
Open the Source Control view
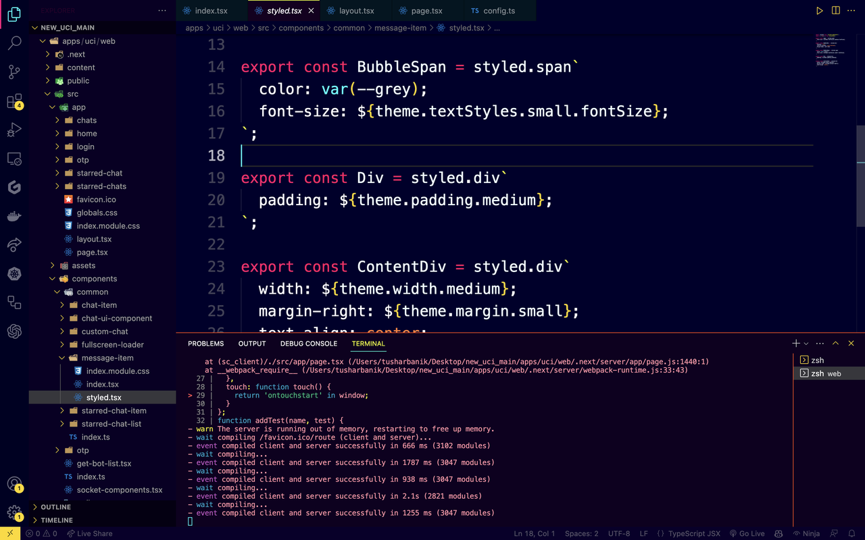coord(14,72)
